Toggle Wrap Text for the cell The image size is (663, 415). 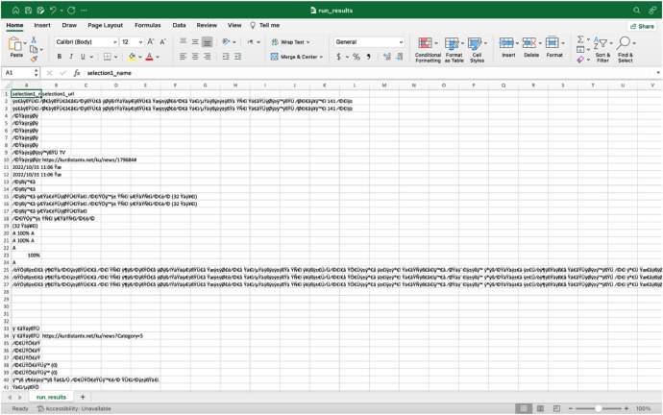(290, 42)
